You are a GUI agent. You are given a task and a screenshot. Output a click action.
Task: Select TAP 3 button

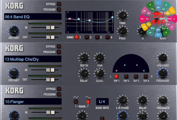tap(136, 76)
